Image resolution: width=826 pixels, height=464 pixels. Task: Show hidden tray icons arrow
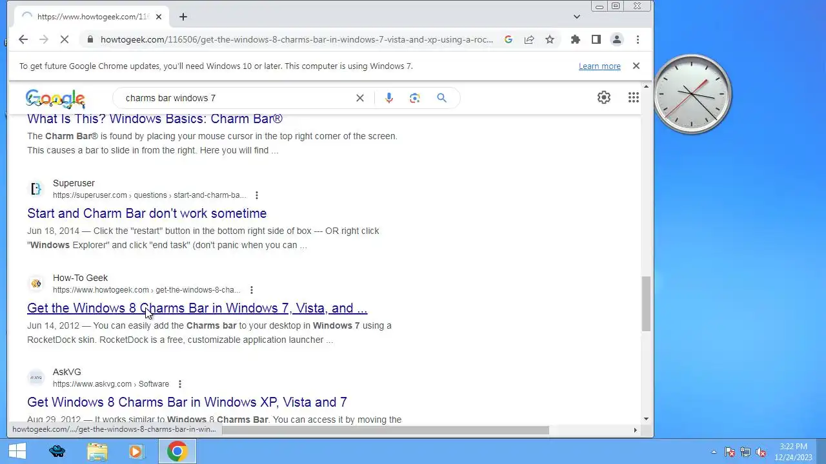(x=714, y=452)
